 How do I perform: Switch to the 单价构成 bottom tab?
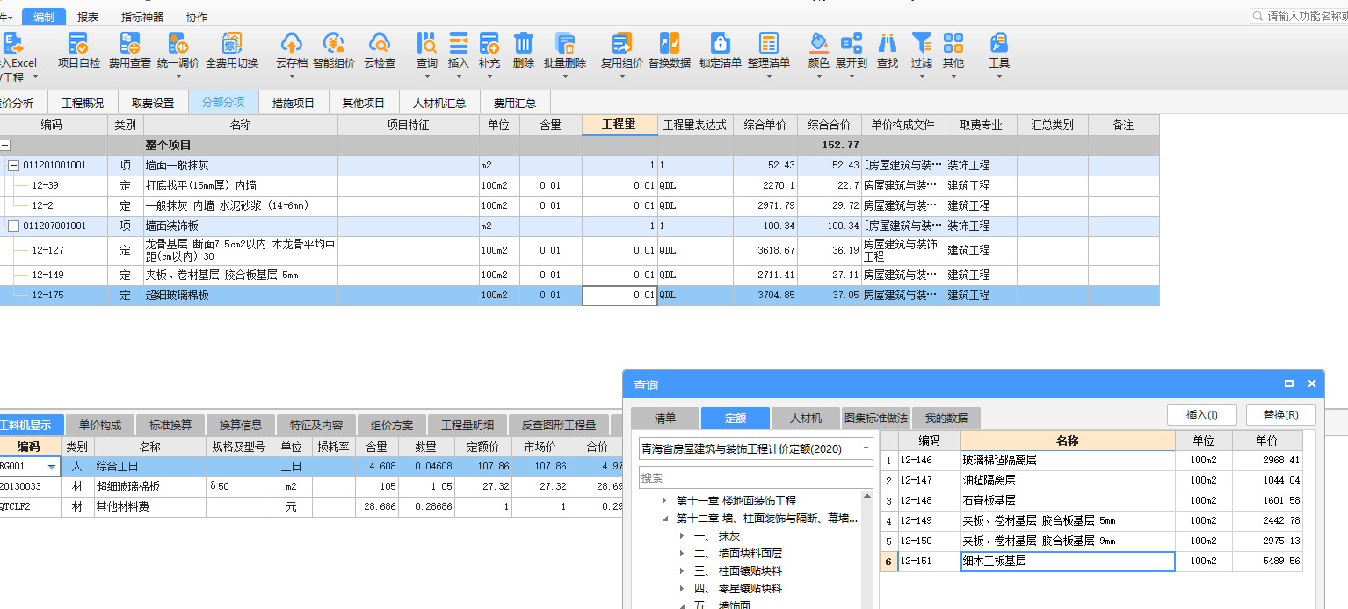point(100,425)
